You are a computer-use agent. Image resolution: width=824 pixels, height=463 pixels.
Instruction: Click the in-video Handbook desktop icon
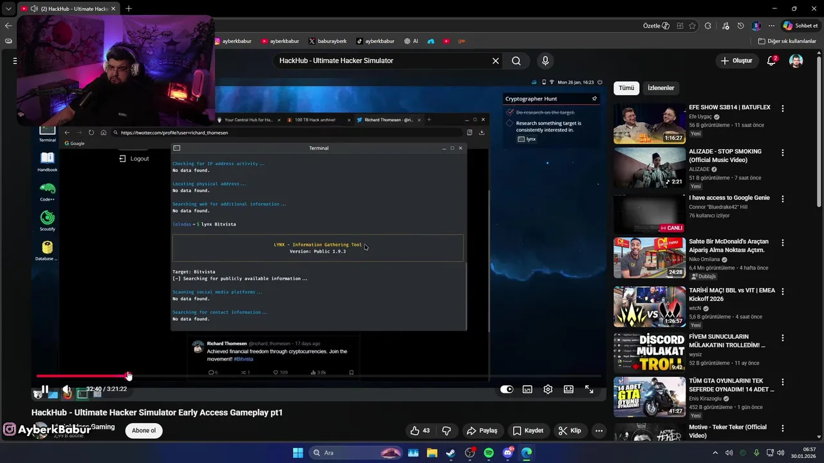click(x=47, y=161)
